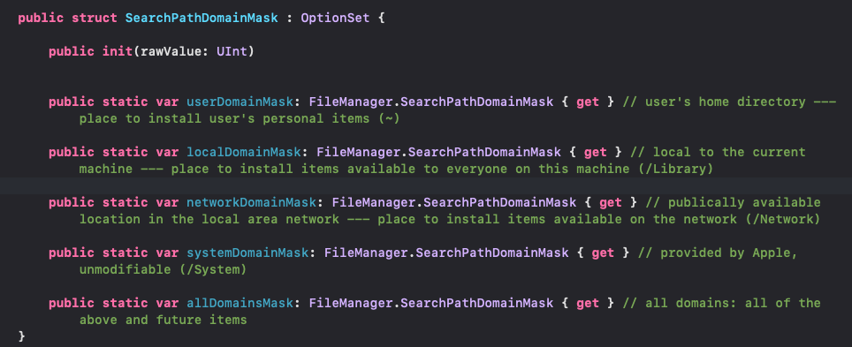Click the "publically available" comment text
This screenshot has width=852, height=347.
tap(744, 202)
